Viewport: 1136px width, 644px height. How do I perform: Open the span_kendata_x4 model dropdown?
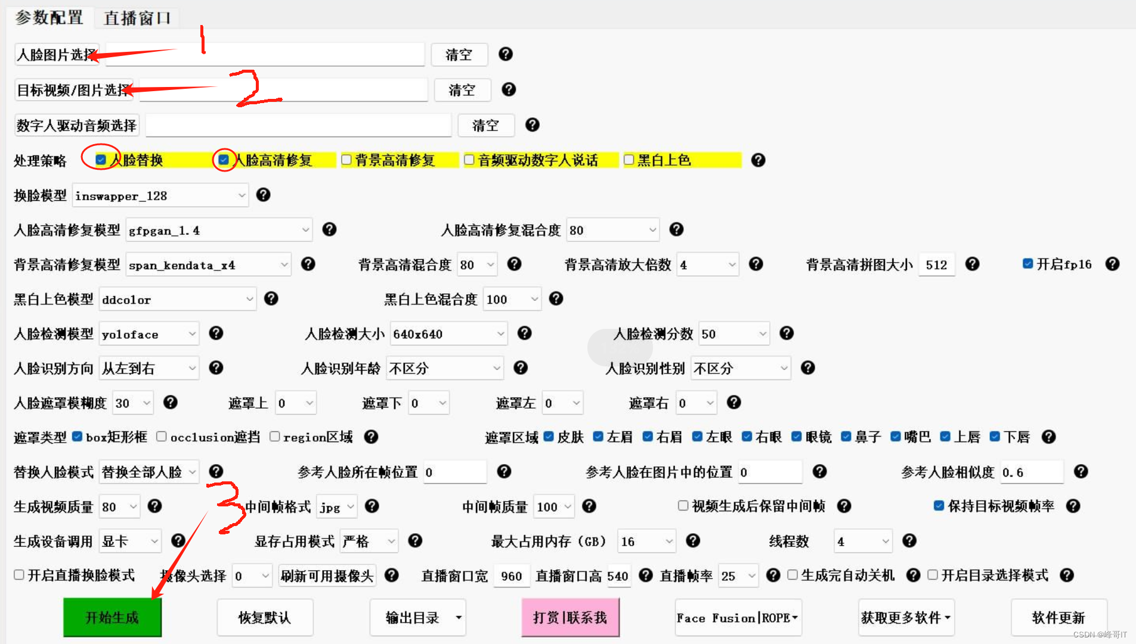point(209,265)
